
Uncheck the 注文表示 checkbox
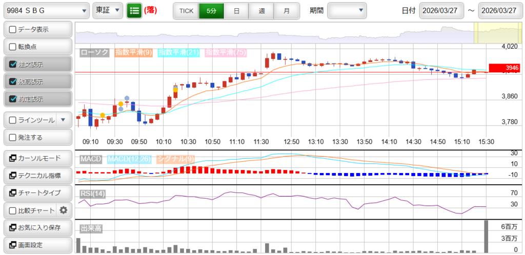click(x=13, y=65)
